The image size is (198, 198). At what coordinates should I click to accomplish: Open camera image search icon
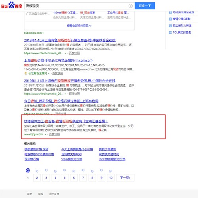(x=130, y=6)
